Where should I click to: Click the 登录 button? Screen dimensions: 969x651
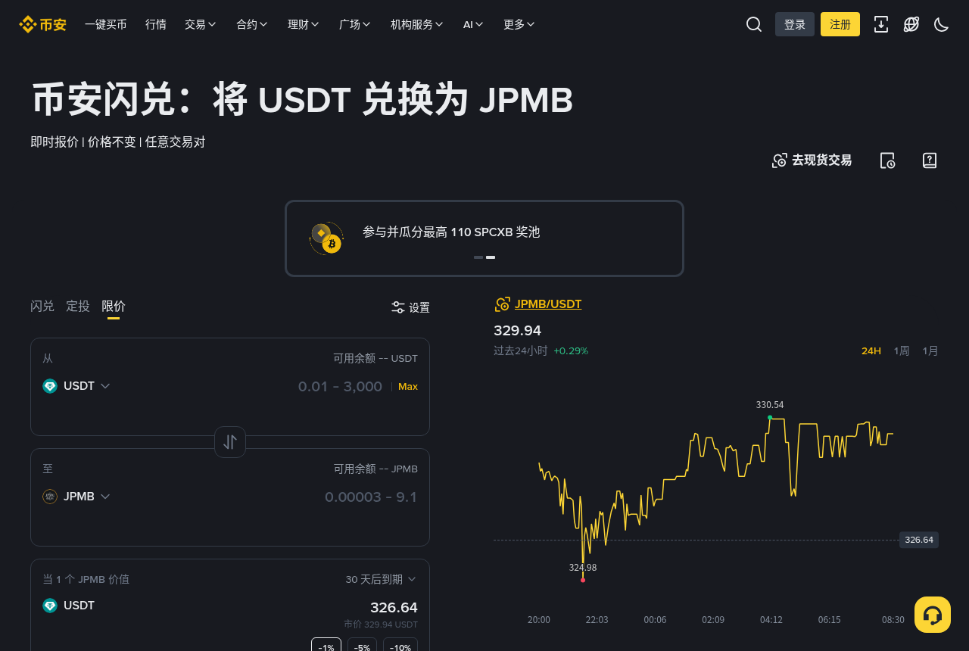pos(795,24)
